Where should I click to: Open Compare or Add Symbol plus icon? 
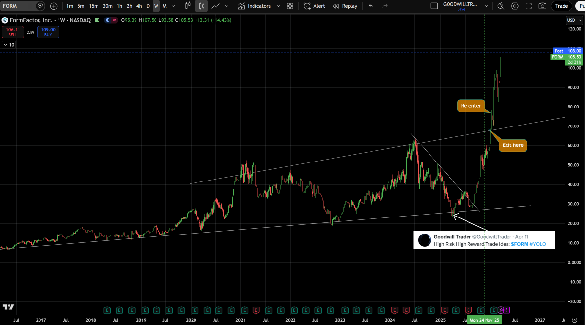point(54,6)
